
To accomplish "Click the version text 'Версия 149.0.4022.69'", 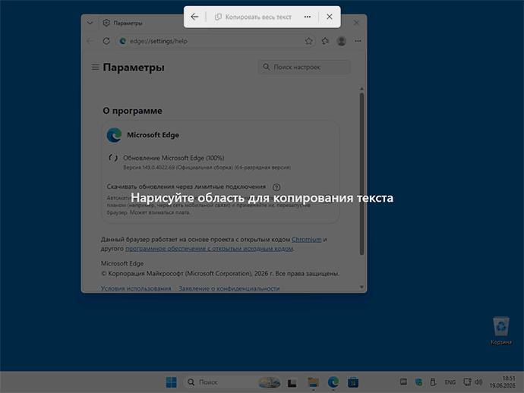I will coord(149,167).
